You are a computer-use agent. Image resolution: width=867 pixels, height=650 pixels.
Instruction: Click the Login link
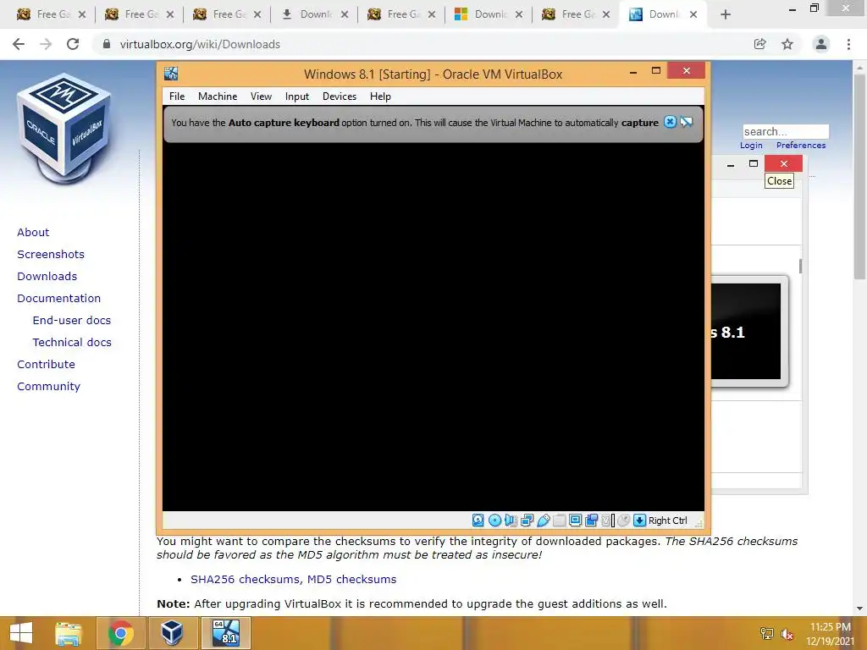pos(752,146)
